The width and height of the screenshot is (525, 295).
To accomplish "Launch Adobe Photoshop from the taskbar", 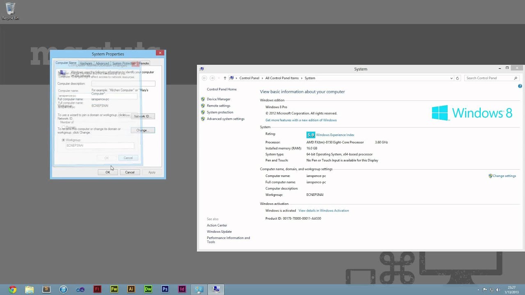I will pos(165,289).
